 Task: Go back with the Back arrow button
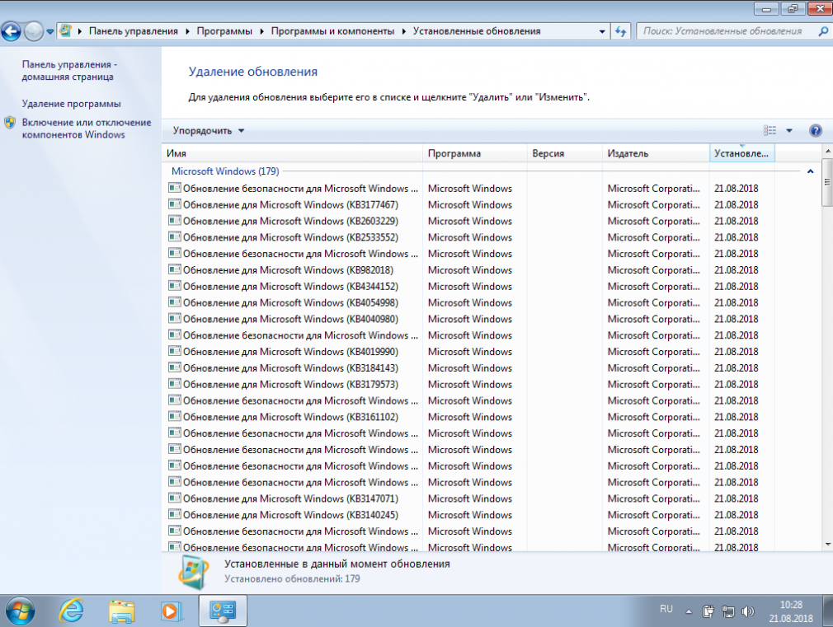[x=12, y=31]
